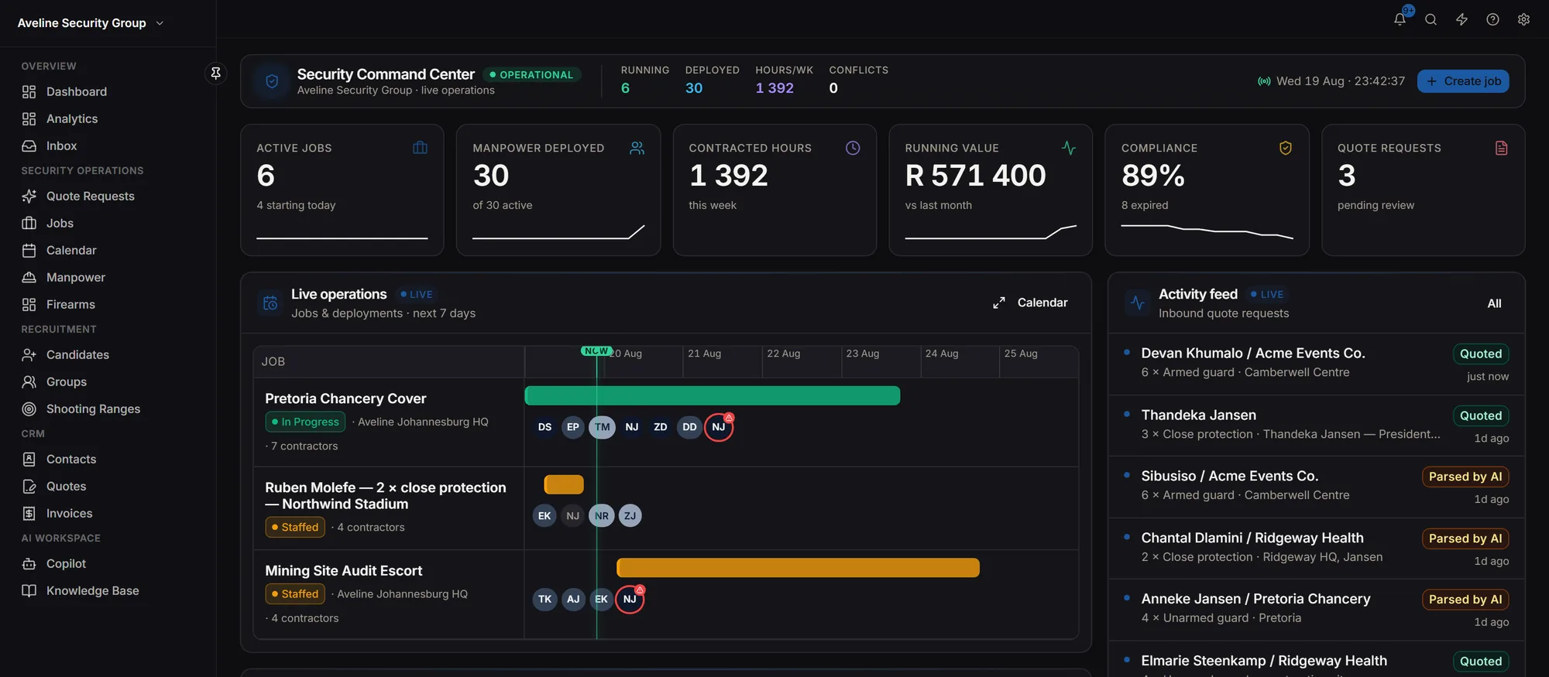Open the Compliance 89% card

pyautogui.click(x=1207, y=190)
